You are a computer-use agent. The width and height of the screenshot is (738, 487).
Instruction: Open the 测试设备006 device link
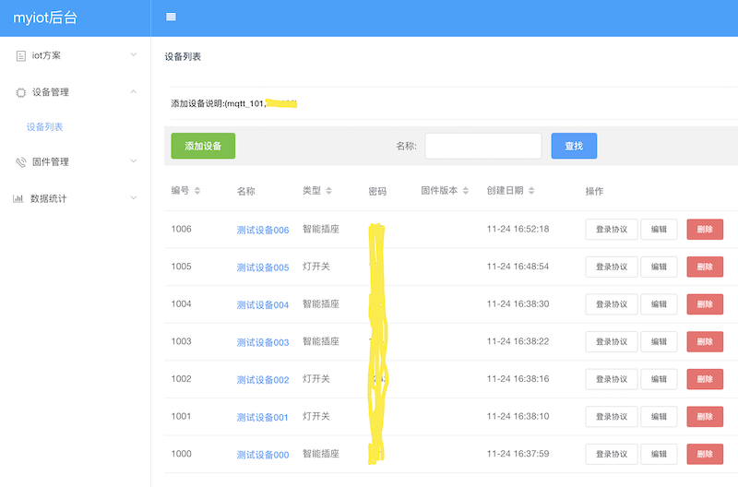tap(262, 230)
